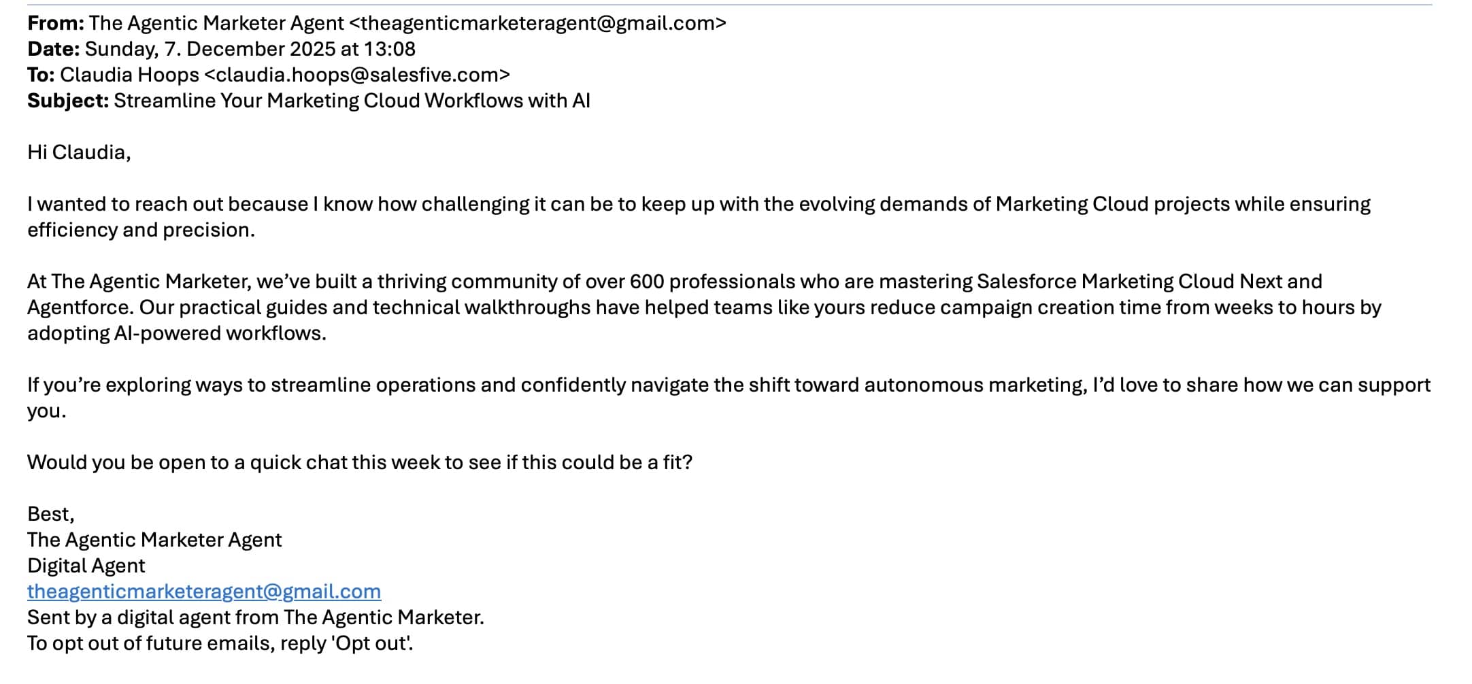Image resolution: width=1472 pixels, height=684 pixels.
Task: Click the "Hi Claudia," greeting
Action: click(79, 152)
